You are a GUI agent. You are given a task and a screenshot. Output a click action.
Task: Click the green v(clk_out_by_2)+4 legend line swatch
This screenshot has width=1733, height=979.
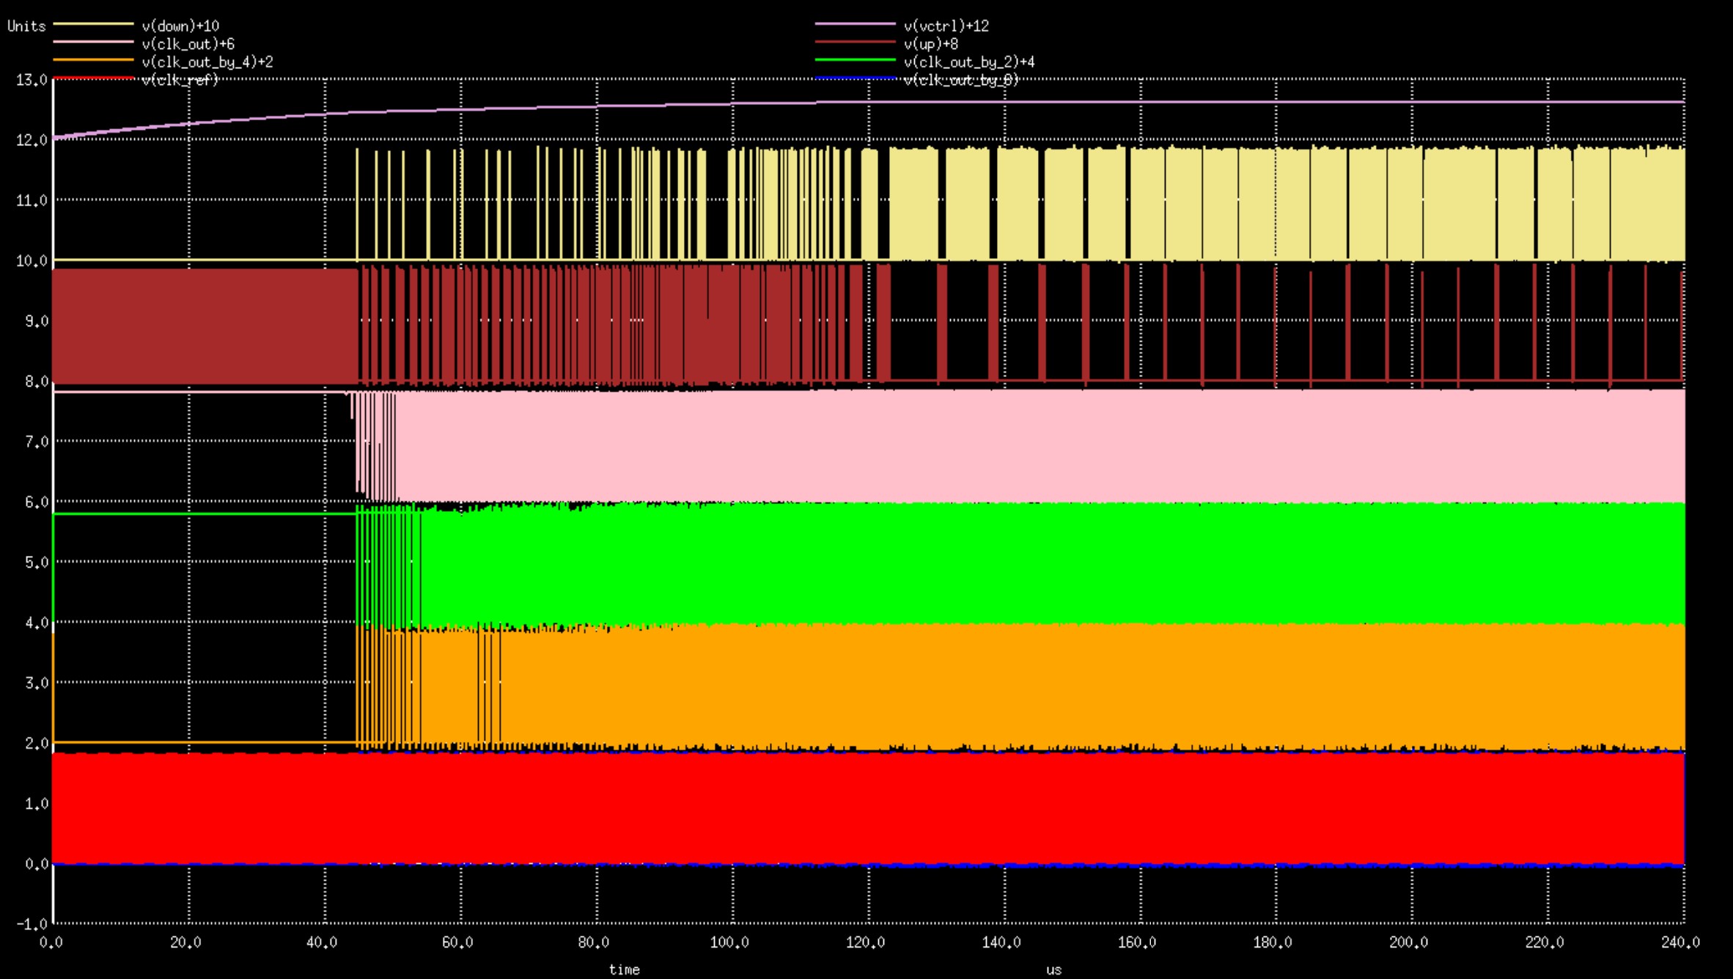pos(855,60)
